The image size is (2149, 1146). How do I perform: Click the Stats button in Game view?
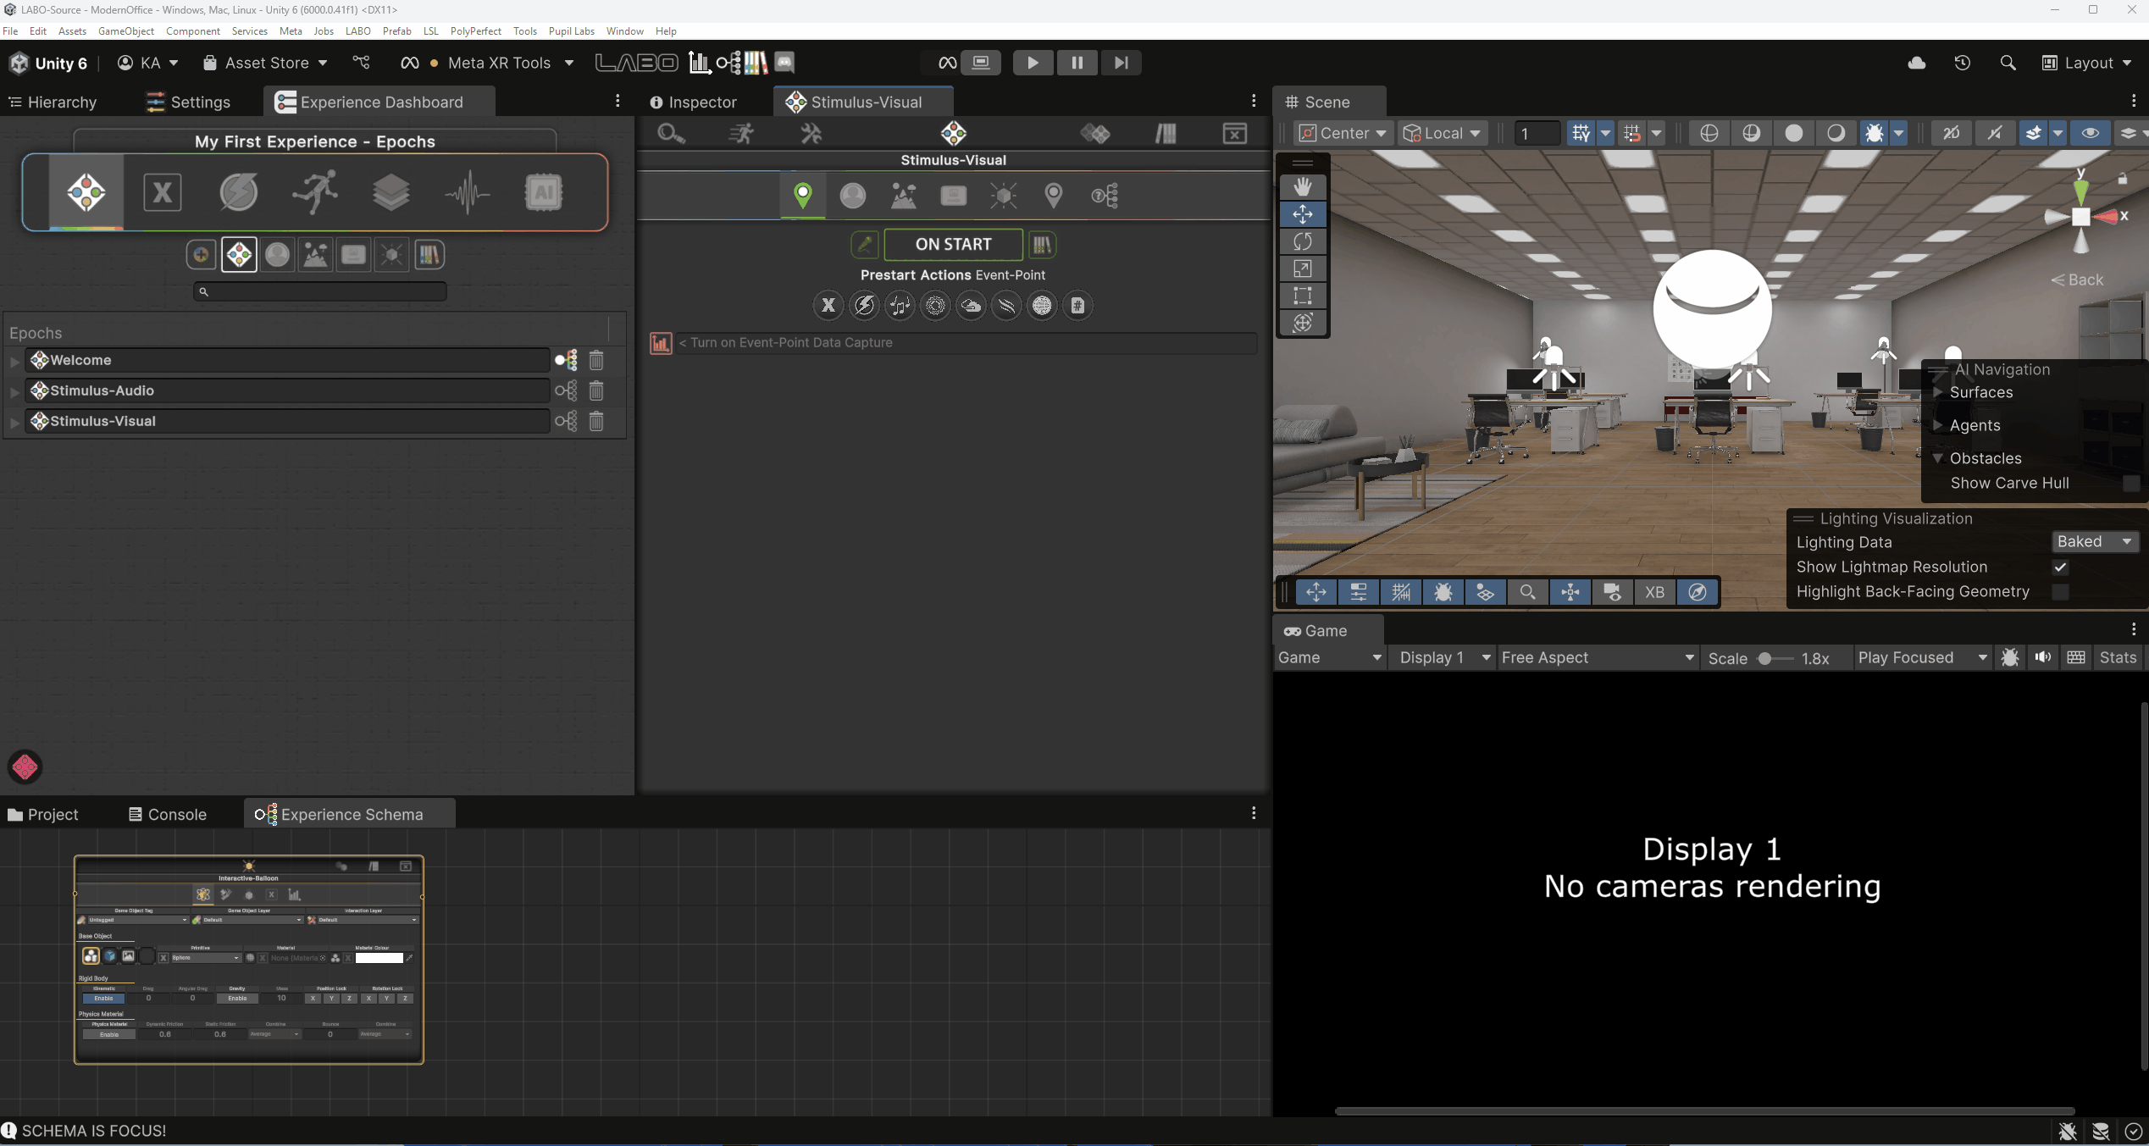point(2118,657)
